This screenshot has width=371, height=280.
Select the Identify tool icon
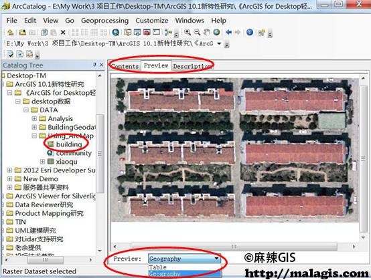pos(250,32)
